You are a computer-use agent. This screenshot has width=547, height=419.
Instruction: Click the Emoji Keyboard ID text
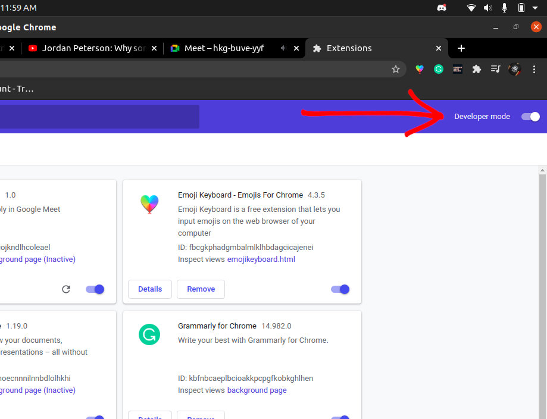(x=246, y=248)
